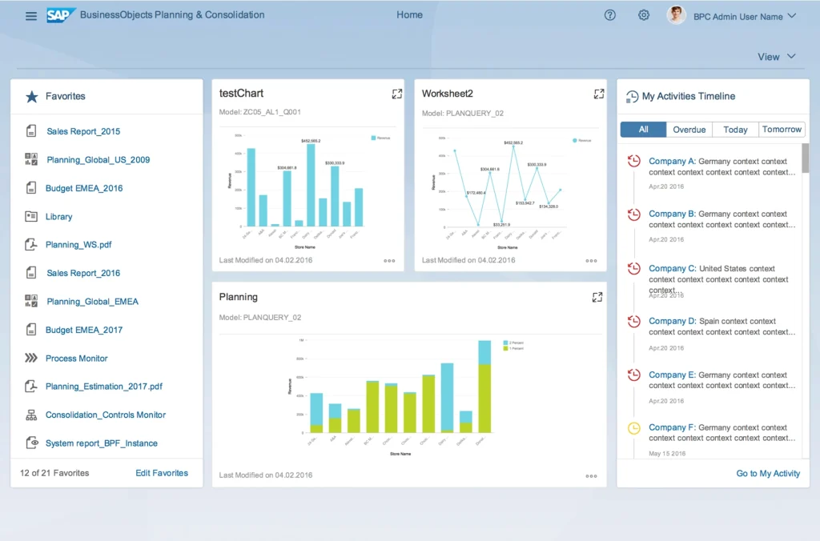Image resolution: width=820 pixels, height=541 pixels.
Task: Click the BPC Admin user avatar
Action: [676, 15]
